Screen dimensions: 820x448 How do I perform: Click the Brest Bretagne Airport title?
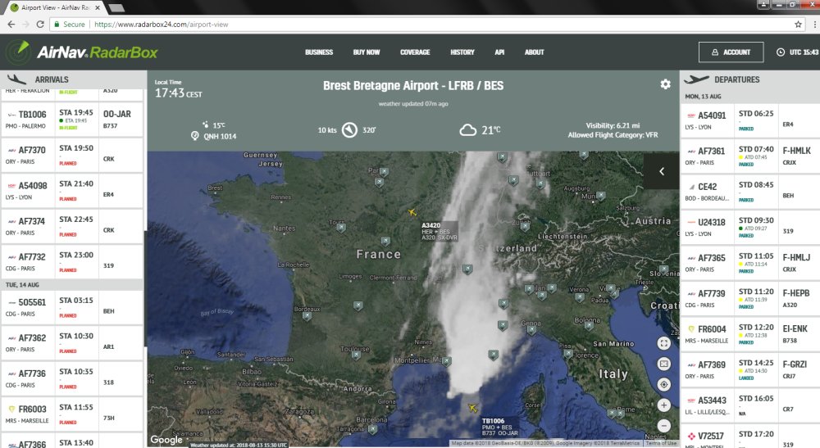[x=413, y=86]
